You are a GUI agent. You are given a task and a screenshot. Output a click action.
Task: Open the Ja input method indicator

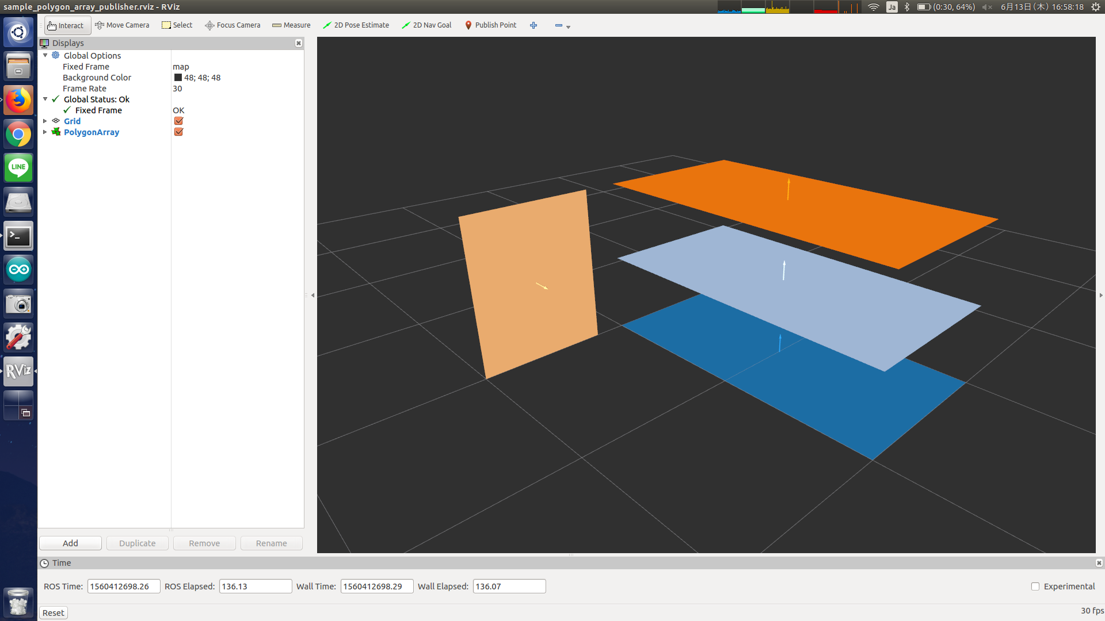pos(891,7)
